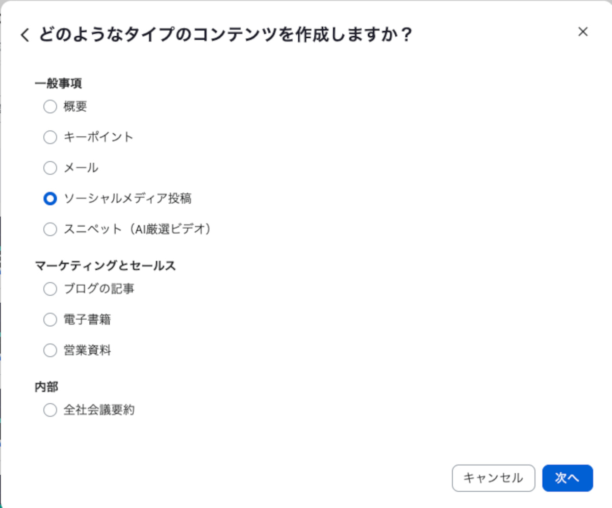
Task: Choose the 電子書籍 radio option
Action: [x=50, y=320]
